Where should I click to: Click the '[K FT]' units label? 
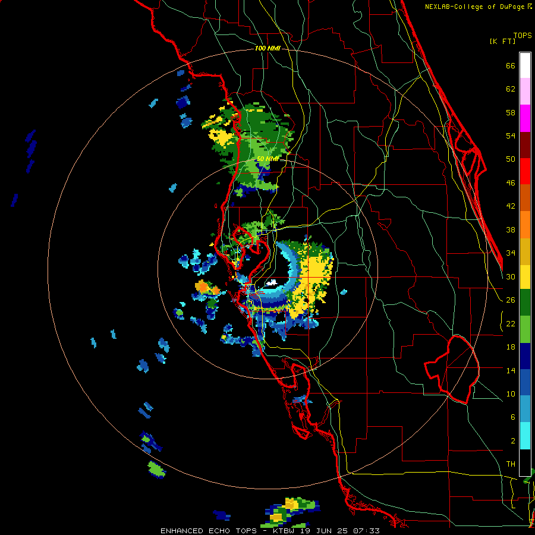coord(502,41)
